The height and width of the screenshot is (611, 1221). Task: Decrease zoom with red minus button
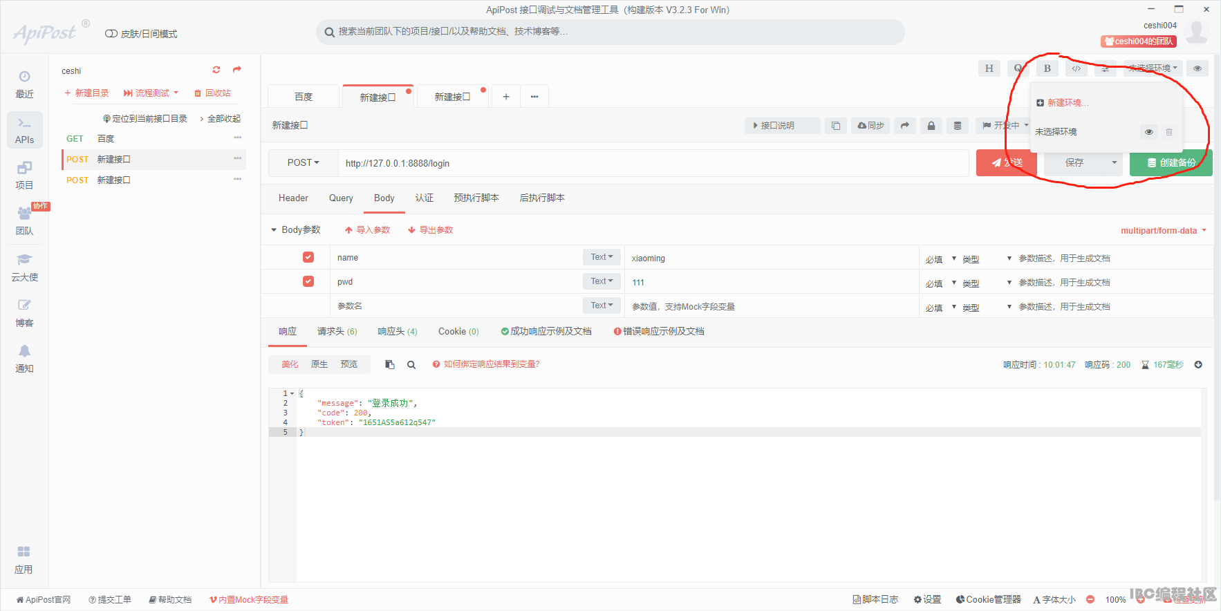pyautogui.click(x=1090, y=599)
